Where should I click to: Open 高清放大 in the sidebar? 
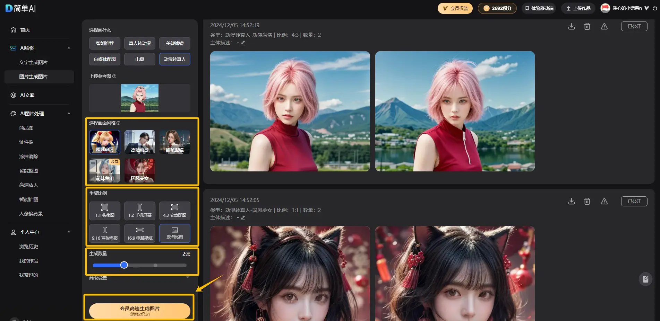click(29, 185)
